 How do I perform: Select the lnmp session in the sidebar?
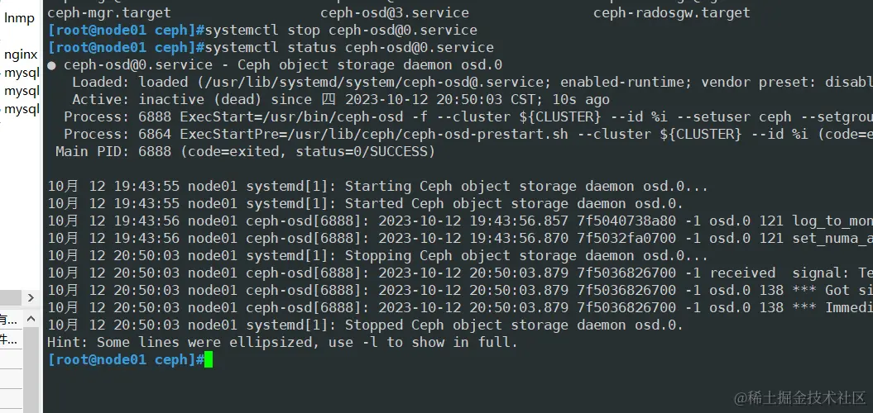(19, 18)
